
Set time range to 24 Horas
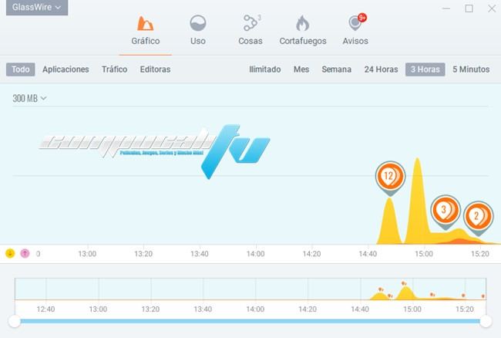pos(382,69)
